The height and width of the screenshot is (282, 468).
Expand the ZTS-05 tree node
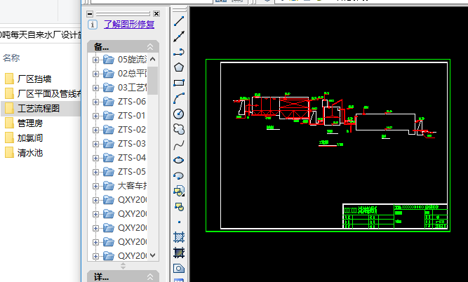pos(95,172)
